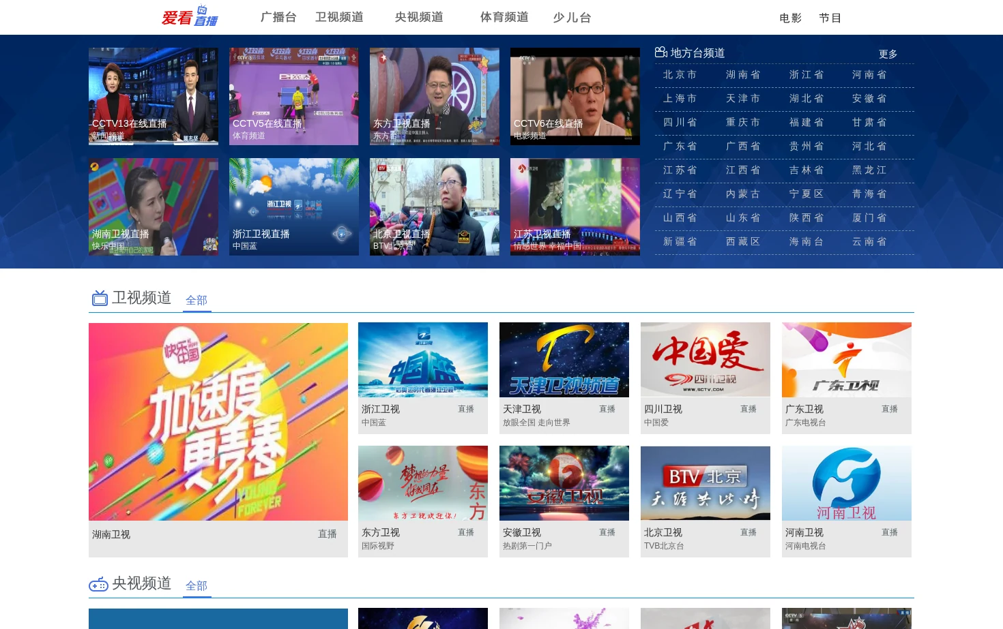This screenshot has height=629, width=1003.
Task: Choose 浙江省 in local channel list
Action: [806, 75]
